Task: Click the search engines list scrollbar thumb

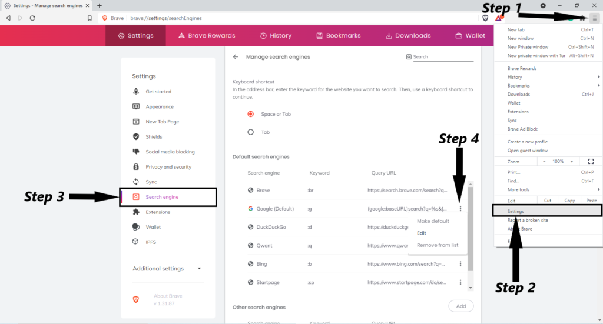Action: tap(471, 229)
